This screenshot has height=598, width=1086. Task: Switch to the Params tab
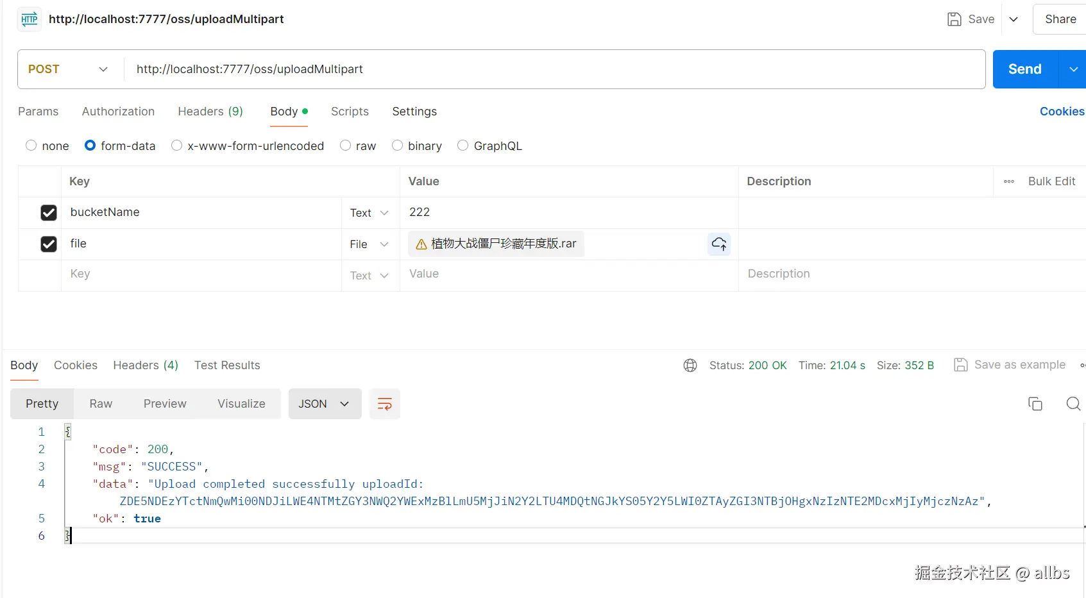(38, 112)
